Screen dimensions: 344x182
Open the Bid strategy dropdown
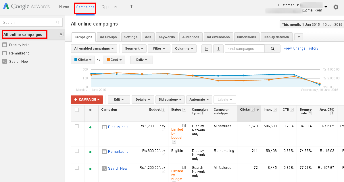tap(170, 99)
